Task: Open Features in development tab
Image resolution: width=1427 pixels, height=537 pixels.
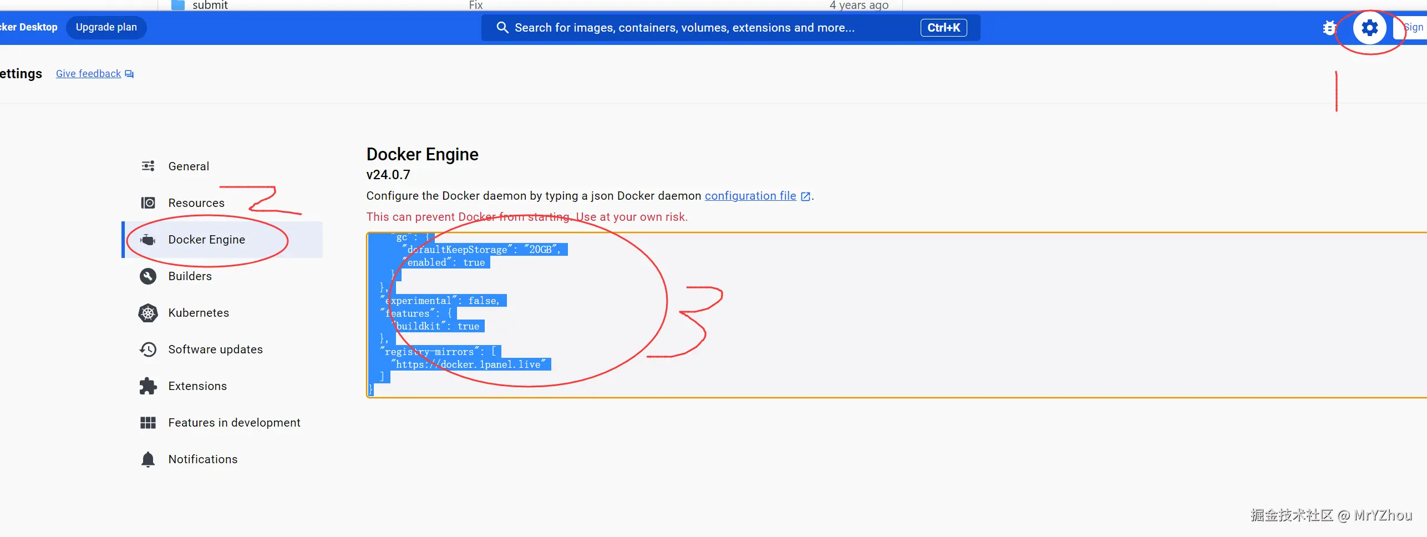Action: (x=223, y=422)
